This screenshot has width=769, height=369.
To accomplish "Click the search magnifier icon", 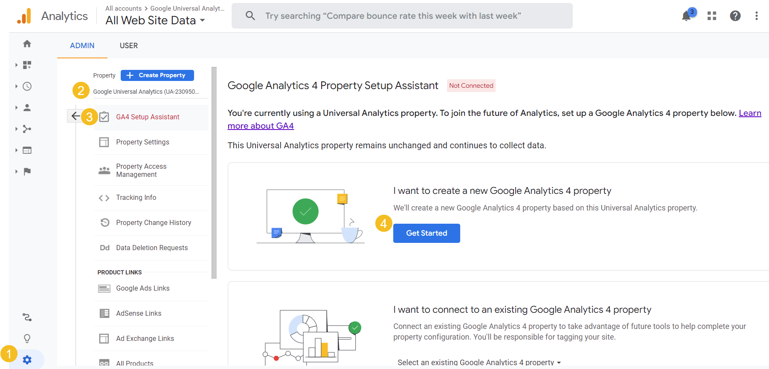I will (x=250, y=16).
